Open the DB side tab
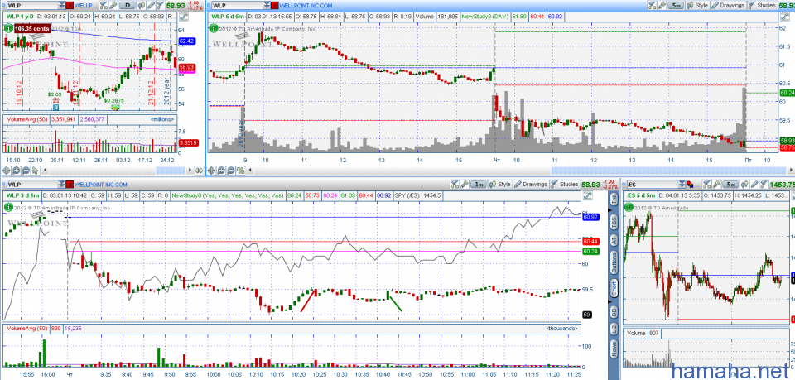 [614, 311]
